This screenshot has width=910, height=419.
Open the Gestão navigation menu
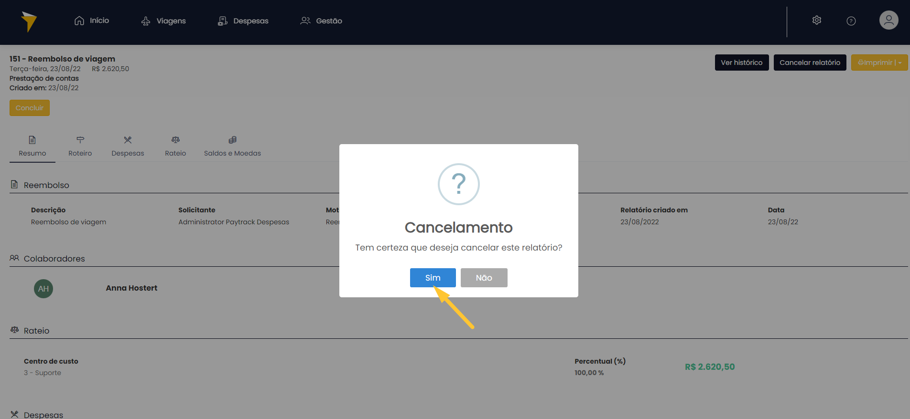pyautogui.click(x=321, y=21)
